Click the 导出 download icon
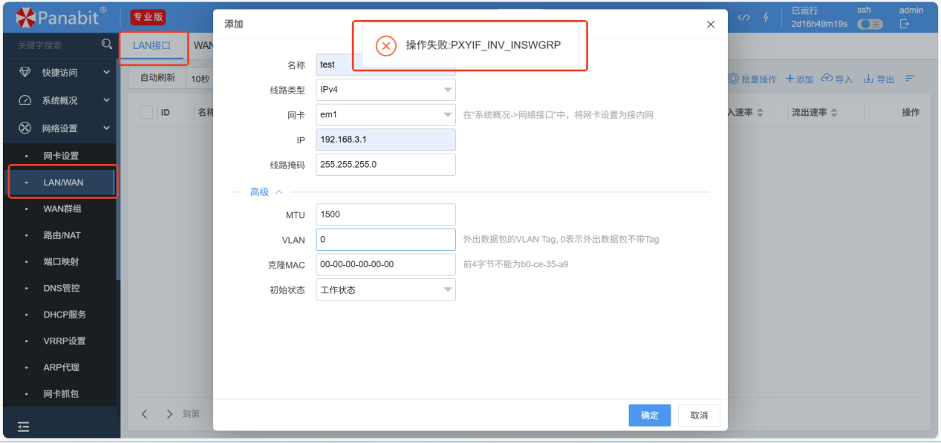 point(869,79)
